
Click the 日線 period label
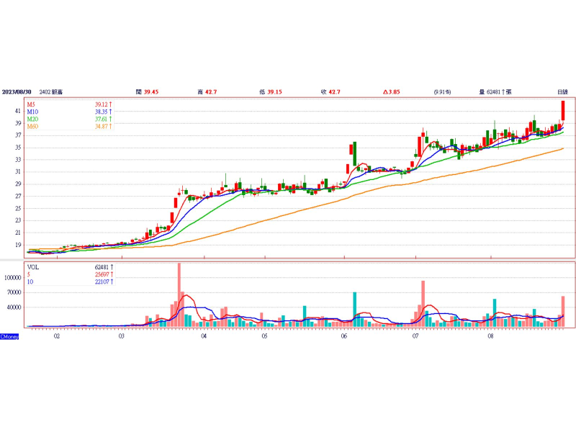click(x=562, y=92)
